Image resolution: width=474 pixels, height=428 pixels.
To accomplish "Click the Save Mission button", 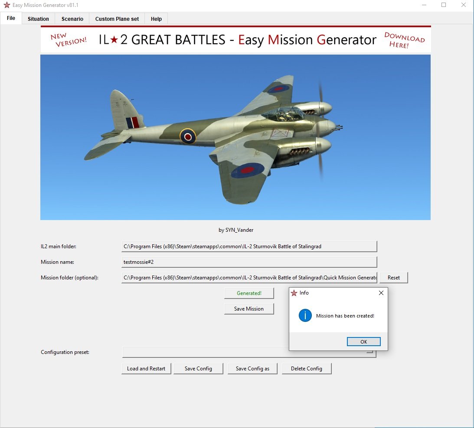I will (x=249, y=309).
